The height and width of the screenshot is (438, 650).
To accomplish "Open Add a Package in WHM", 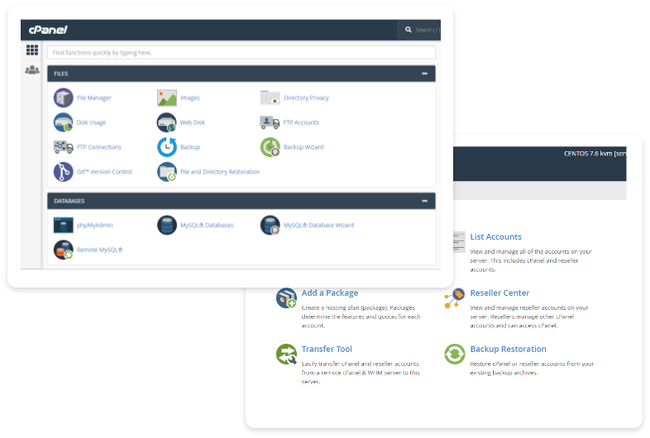I will pos(330,293).
